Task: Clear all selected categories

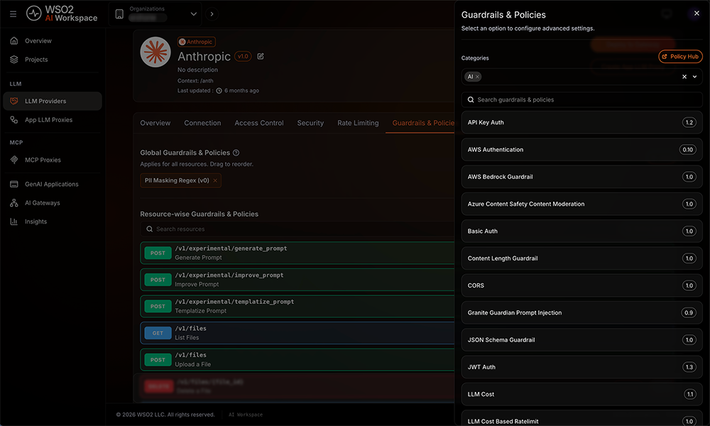Action: (684, 77)
